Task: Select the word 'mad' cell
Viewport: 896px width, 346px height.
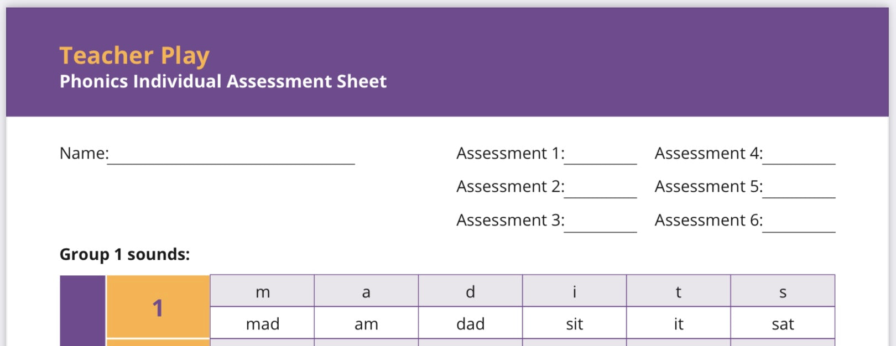Action: tap(262, 323)
